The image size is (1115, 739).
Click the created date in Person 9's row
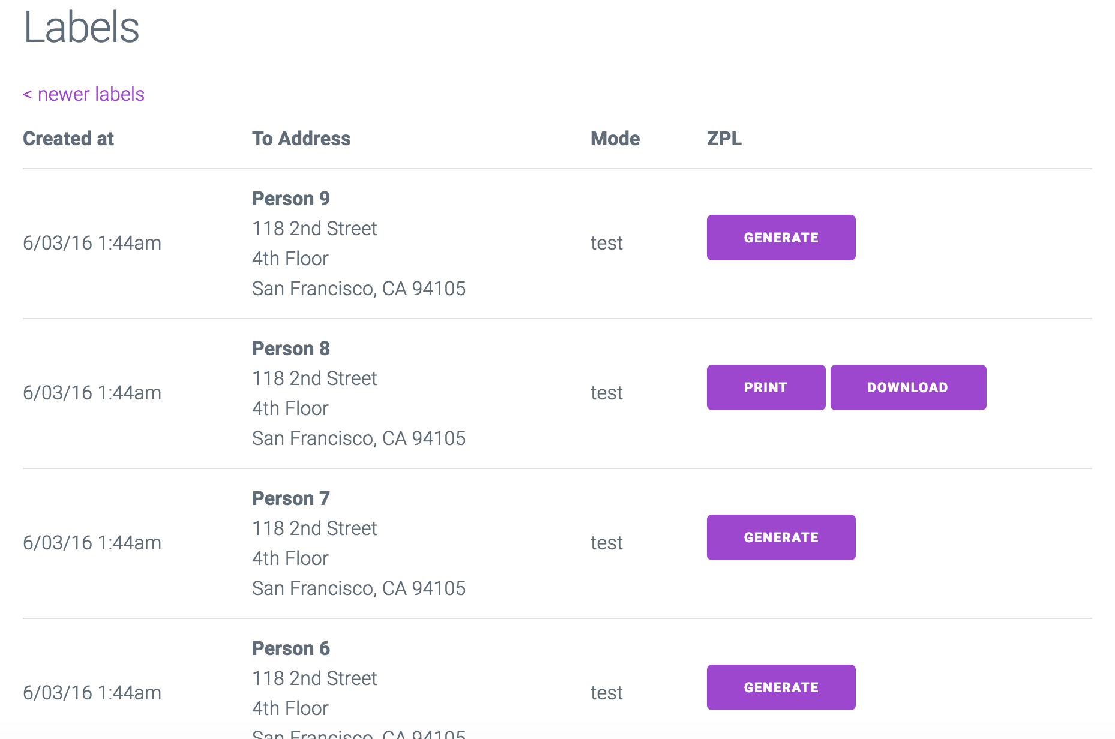coord(92,243)
